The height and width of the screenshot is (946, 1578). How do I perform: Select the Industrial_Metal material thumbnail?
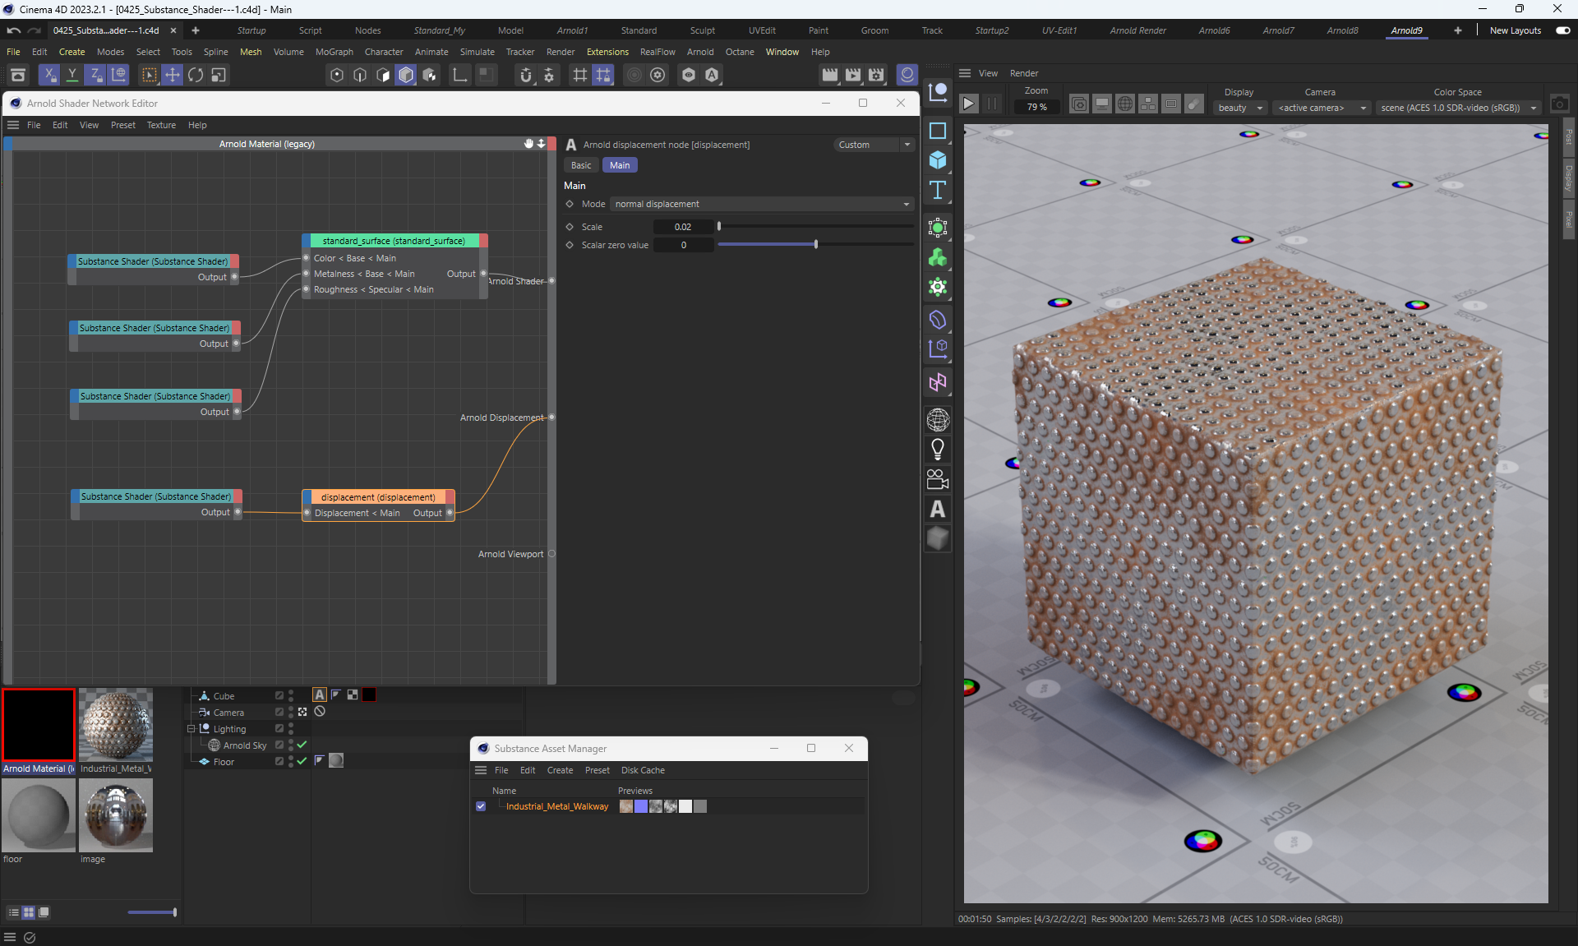click(x=116, y=725)
